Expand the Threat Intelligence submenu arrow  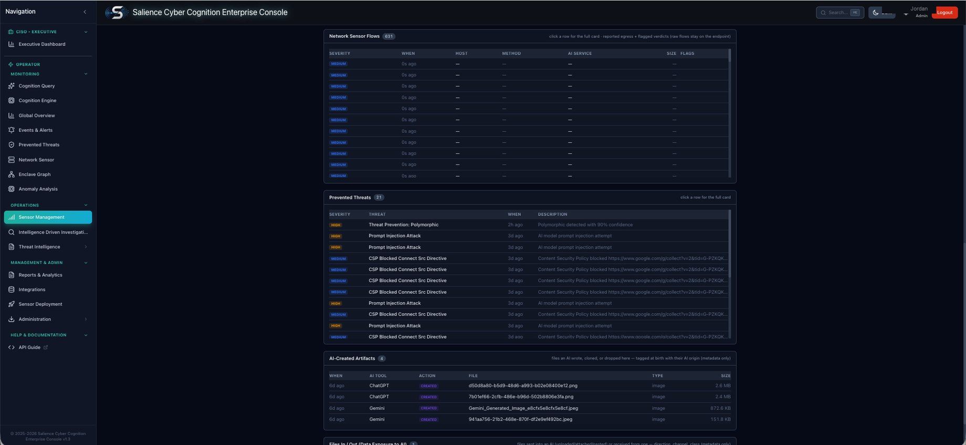pos(86,247)
